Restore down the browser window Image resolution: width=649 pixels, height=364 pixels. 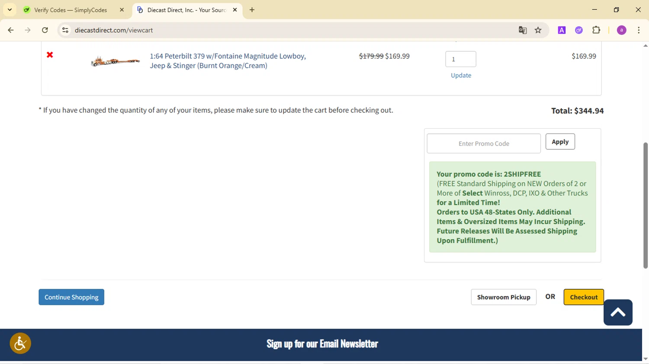pos(617,9)
